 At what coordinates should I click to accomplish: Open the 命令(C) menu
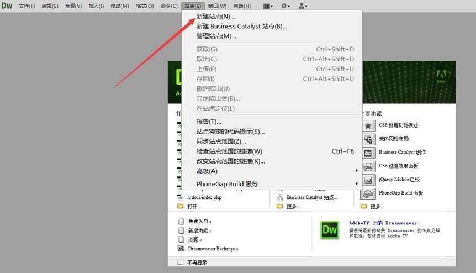point(169,6)
